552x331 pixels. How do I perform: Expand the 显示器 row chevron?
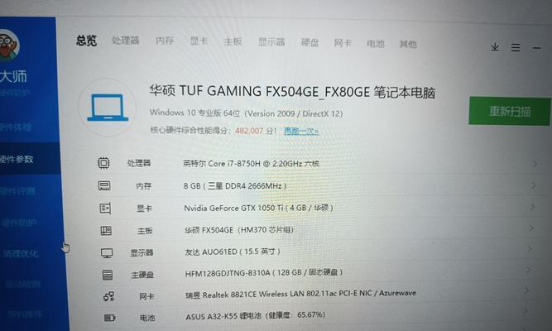coord(530,249)
